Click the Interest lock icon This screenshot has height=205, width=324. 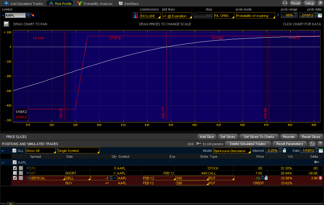pyautogui.click(x=284, y=150)
